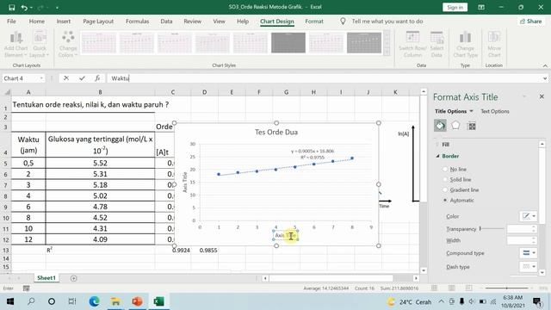551x310 pixels.
Task: Open Quick Layout gallery
Action: click(x=40, y=45)
